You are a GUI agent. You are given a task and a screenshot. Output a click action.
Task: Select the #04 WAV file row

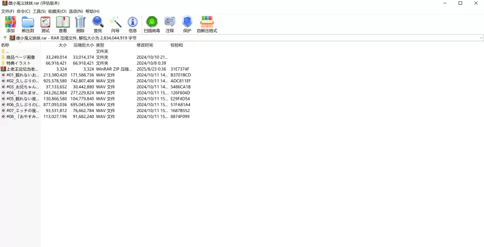point(22,93)
